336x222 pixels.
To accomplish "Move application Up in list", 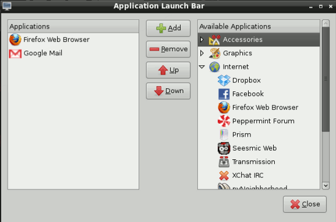I will [x=168, y=70].
